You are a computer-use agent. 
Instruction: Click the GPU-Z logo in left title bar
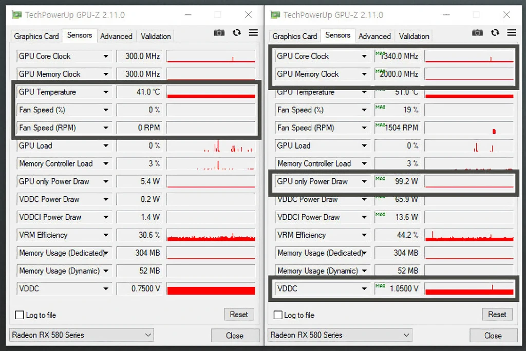15,14
